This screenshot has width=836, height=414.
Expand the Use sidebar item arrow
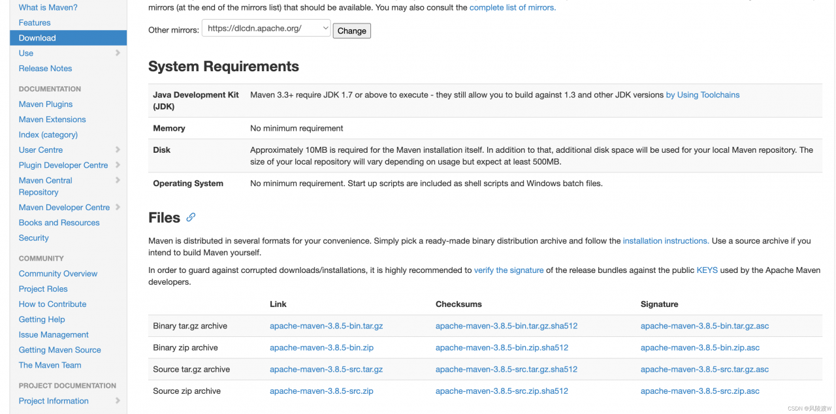pos(118,53)
